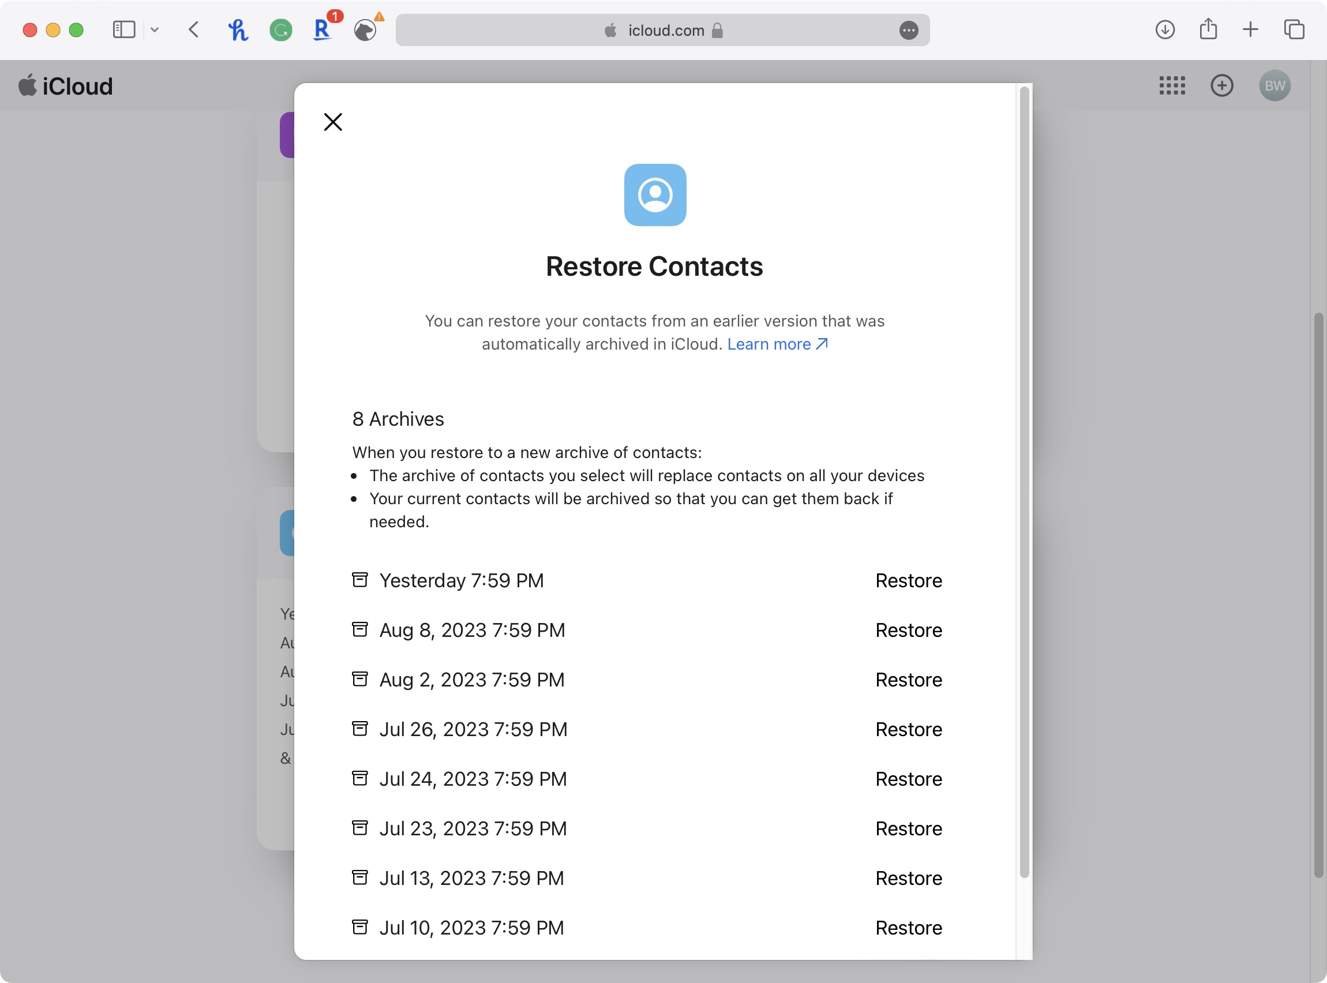Open the page options ellipsis button
This screenshot has width=1327, height=983.
(908, 31)
